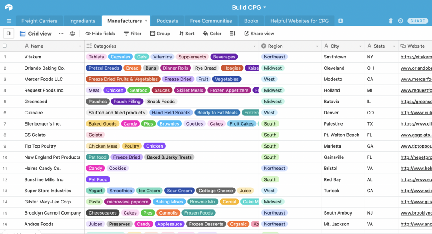Click the OH state cell
This screenshot has width=432, height=234.
pos(370,68)
